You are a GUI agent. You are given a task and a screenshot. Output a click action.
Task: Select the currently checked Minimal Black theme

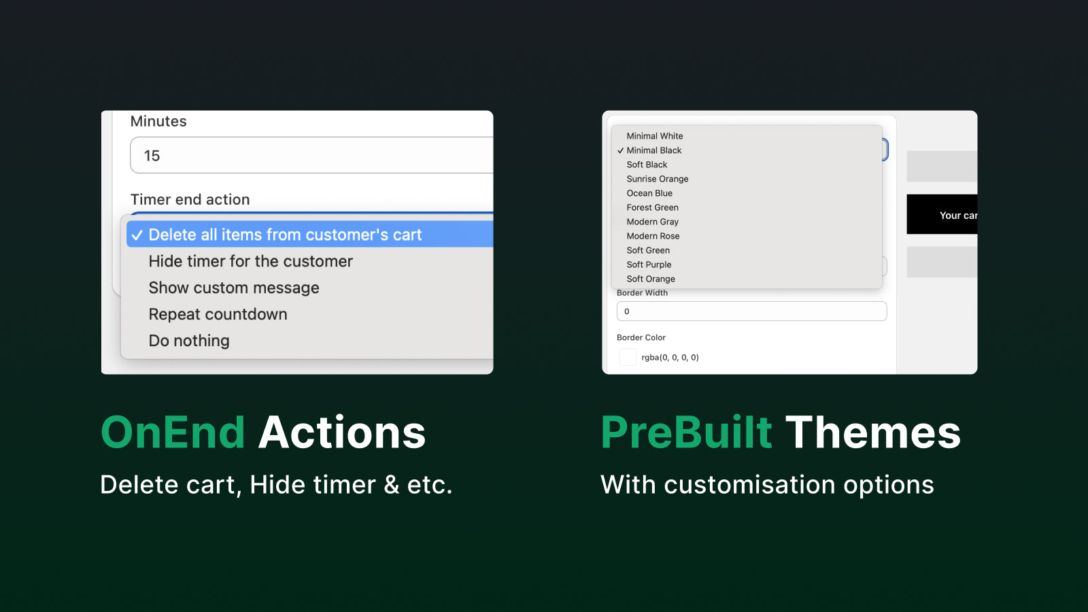pos(653,150)
